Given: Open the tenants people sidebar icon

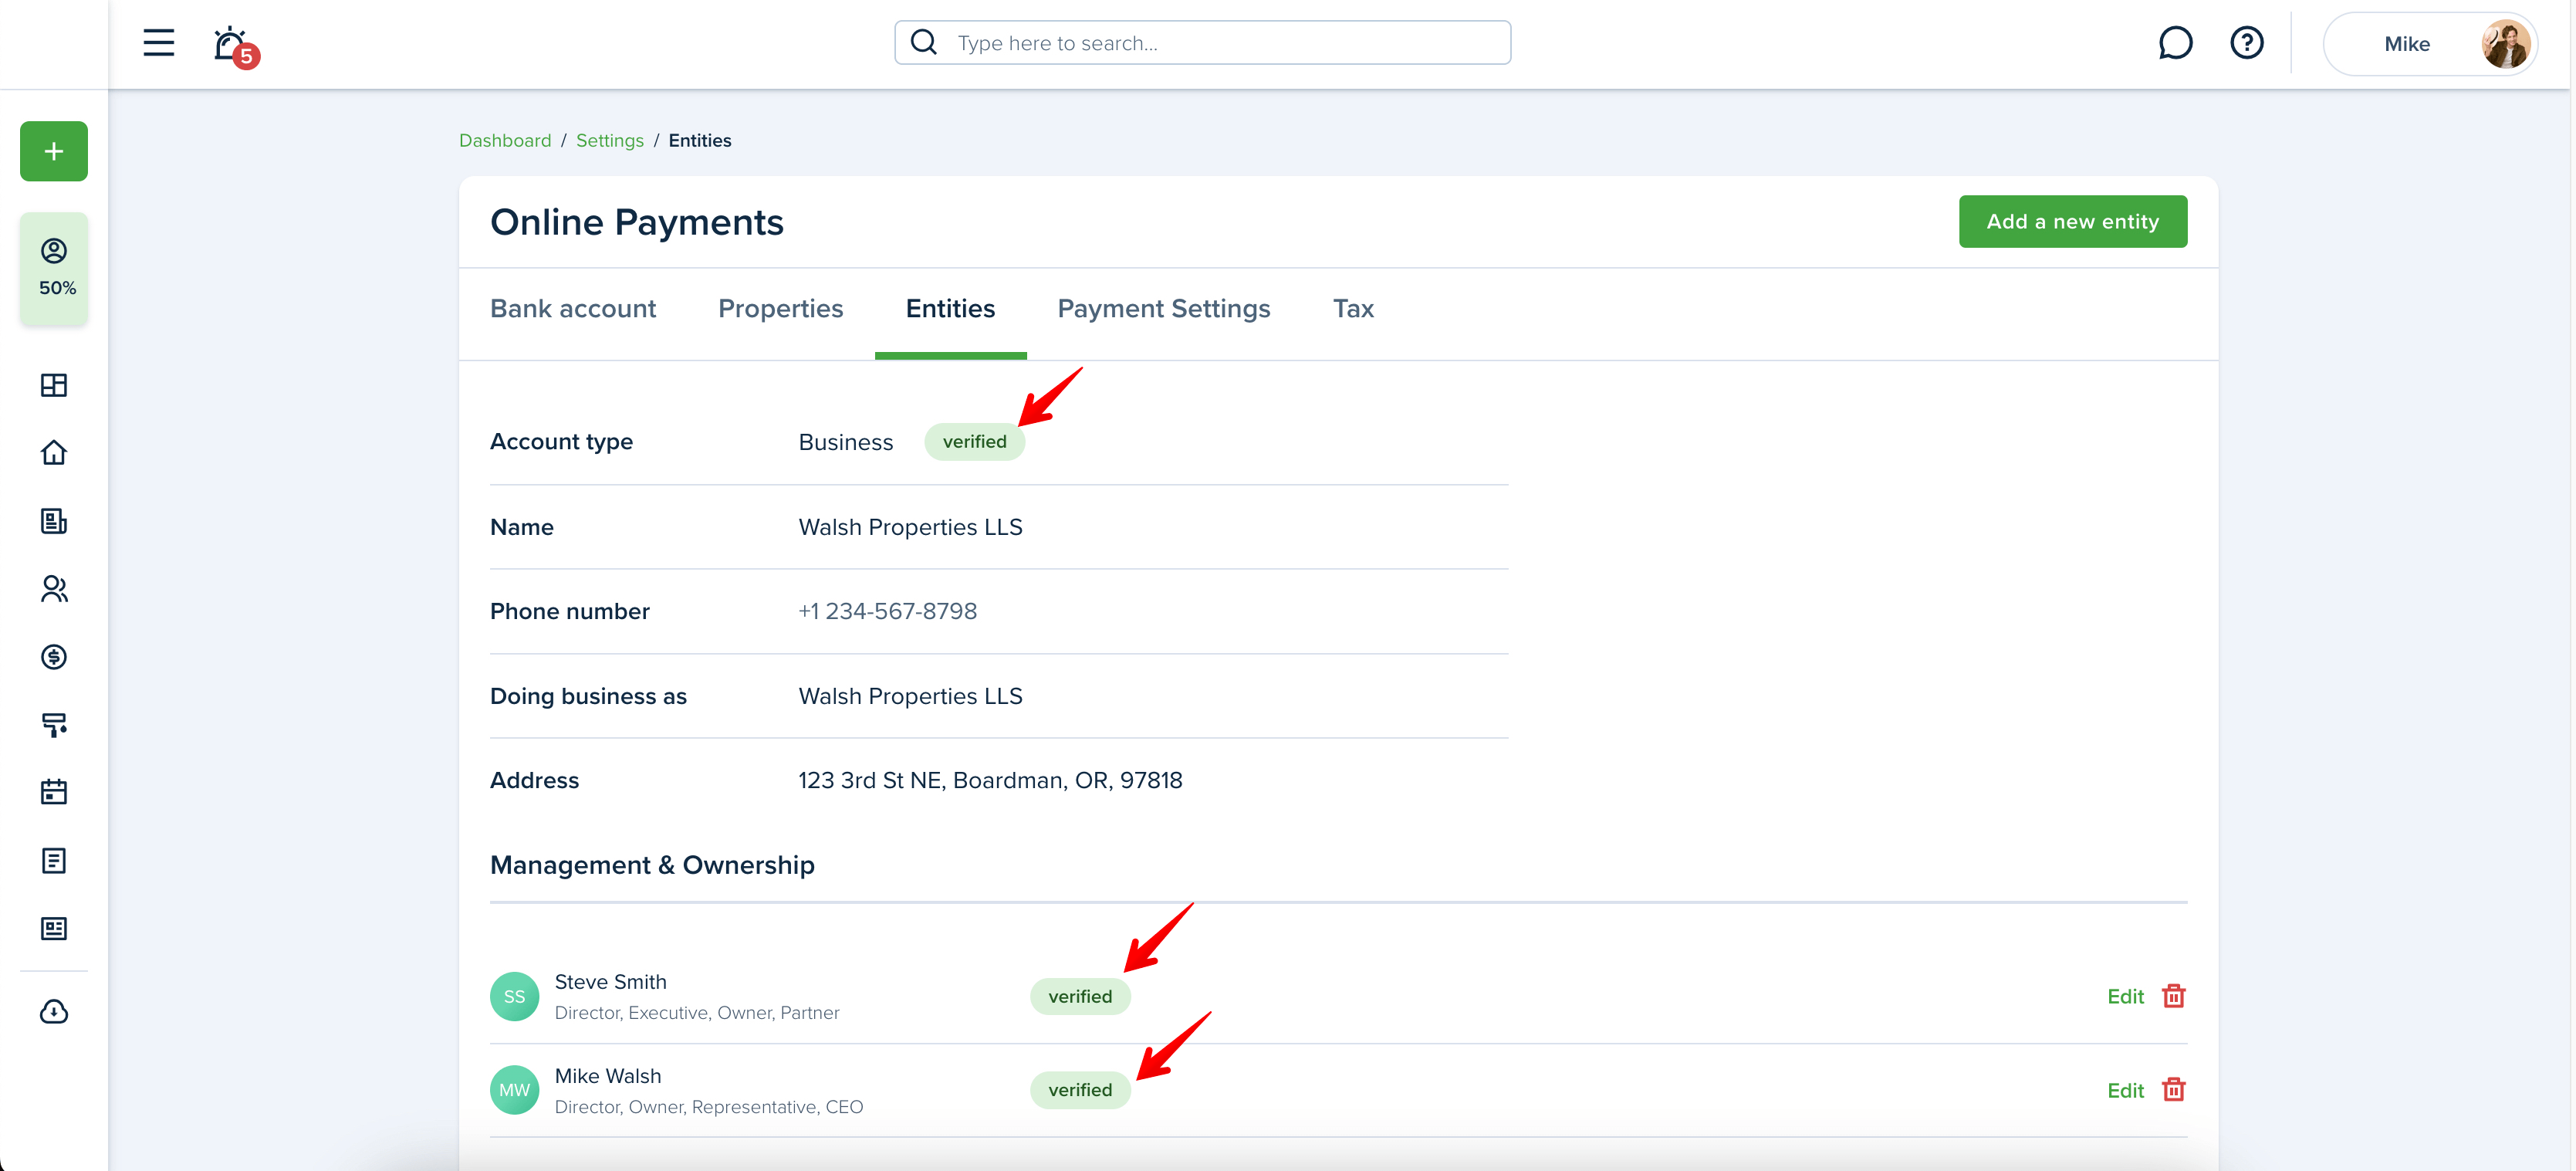Looking at the screenshot, I should [x=54, y=589].
